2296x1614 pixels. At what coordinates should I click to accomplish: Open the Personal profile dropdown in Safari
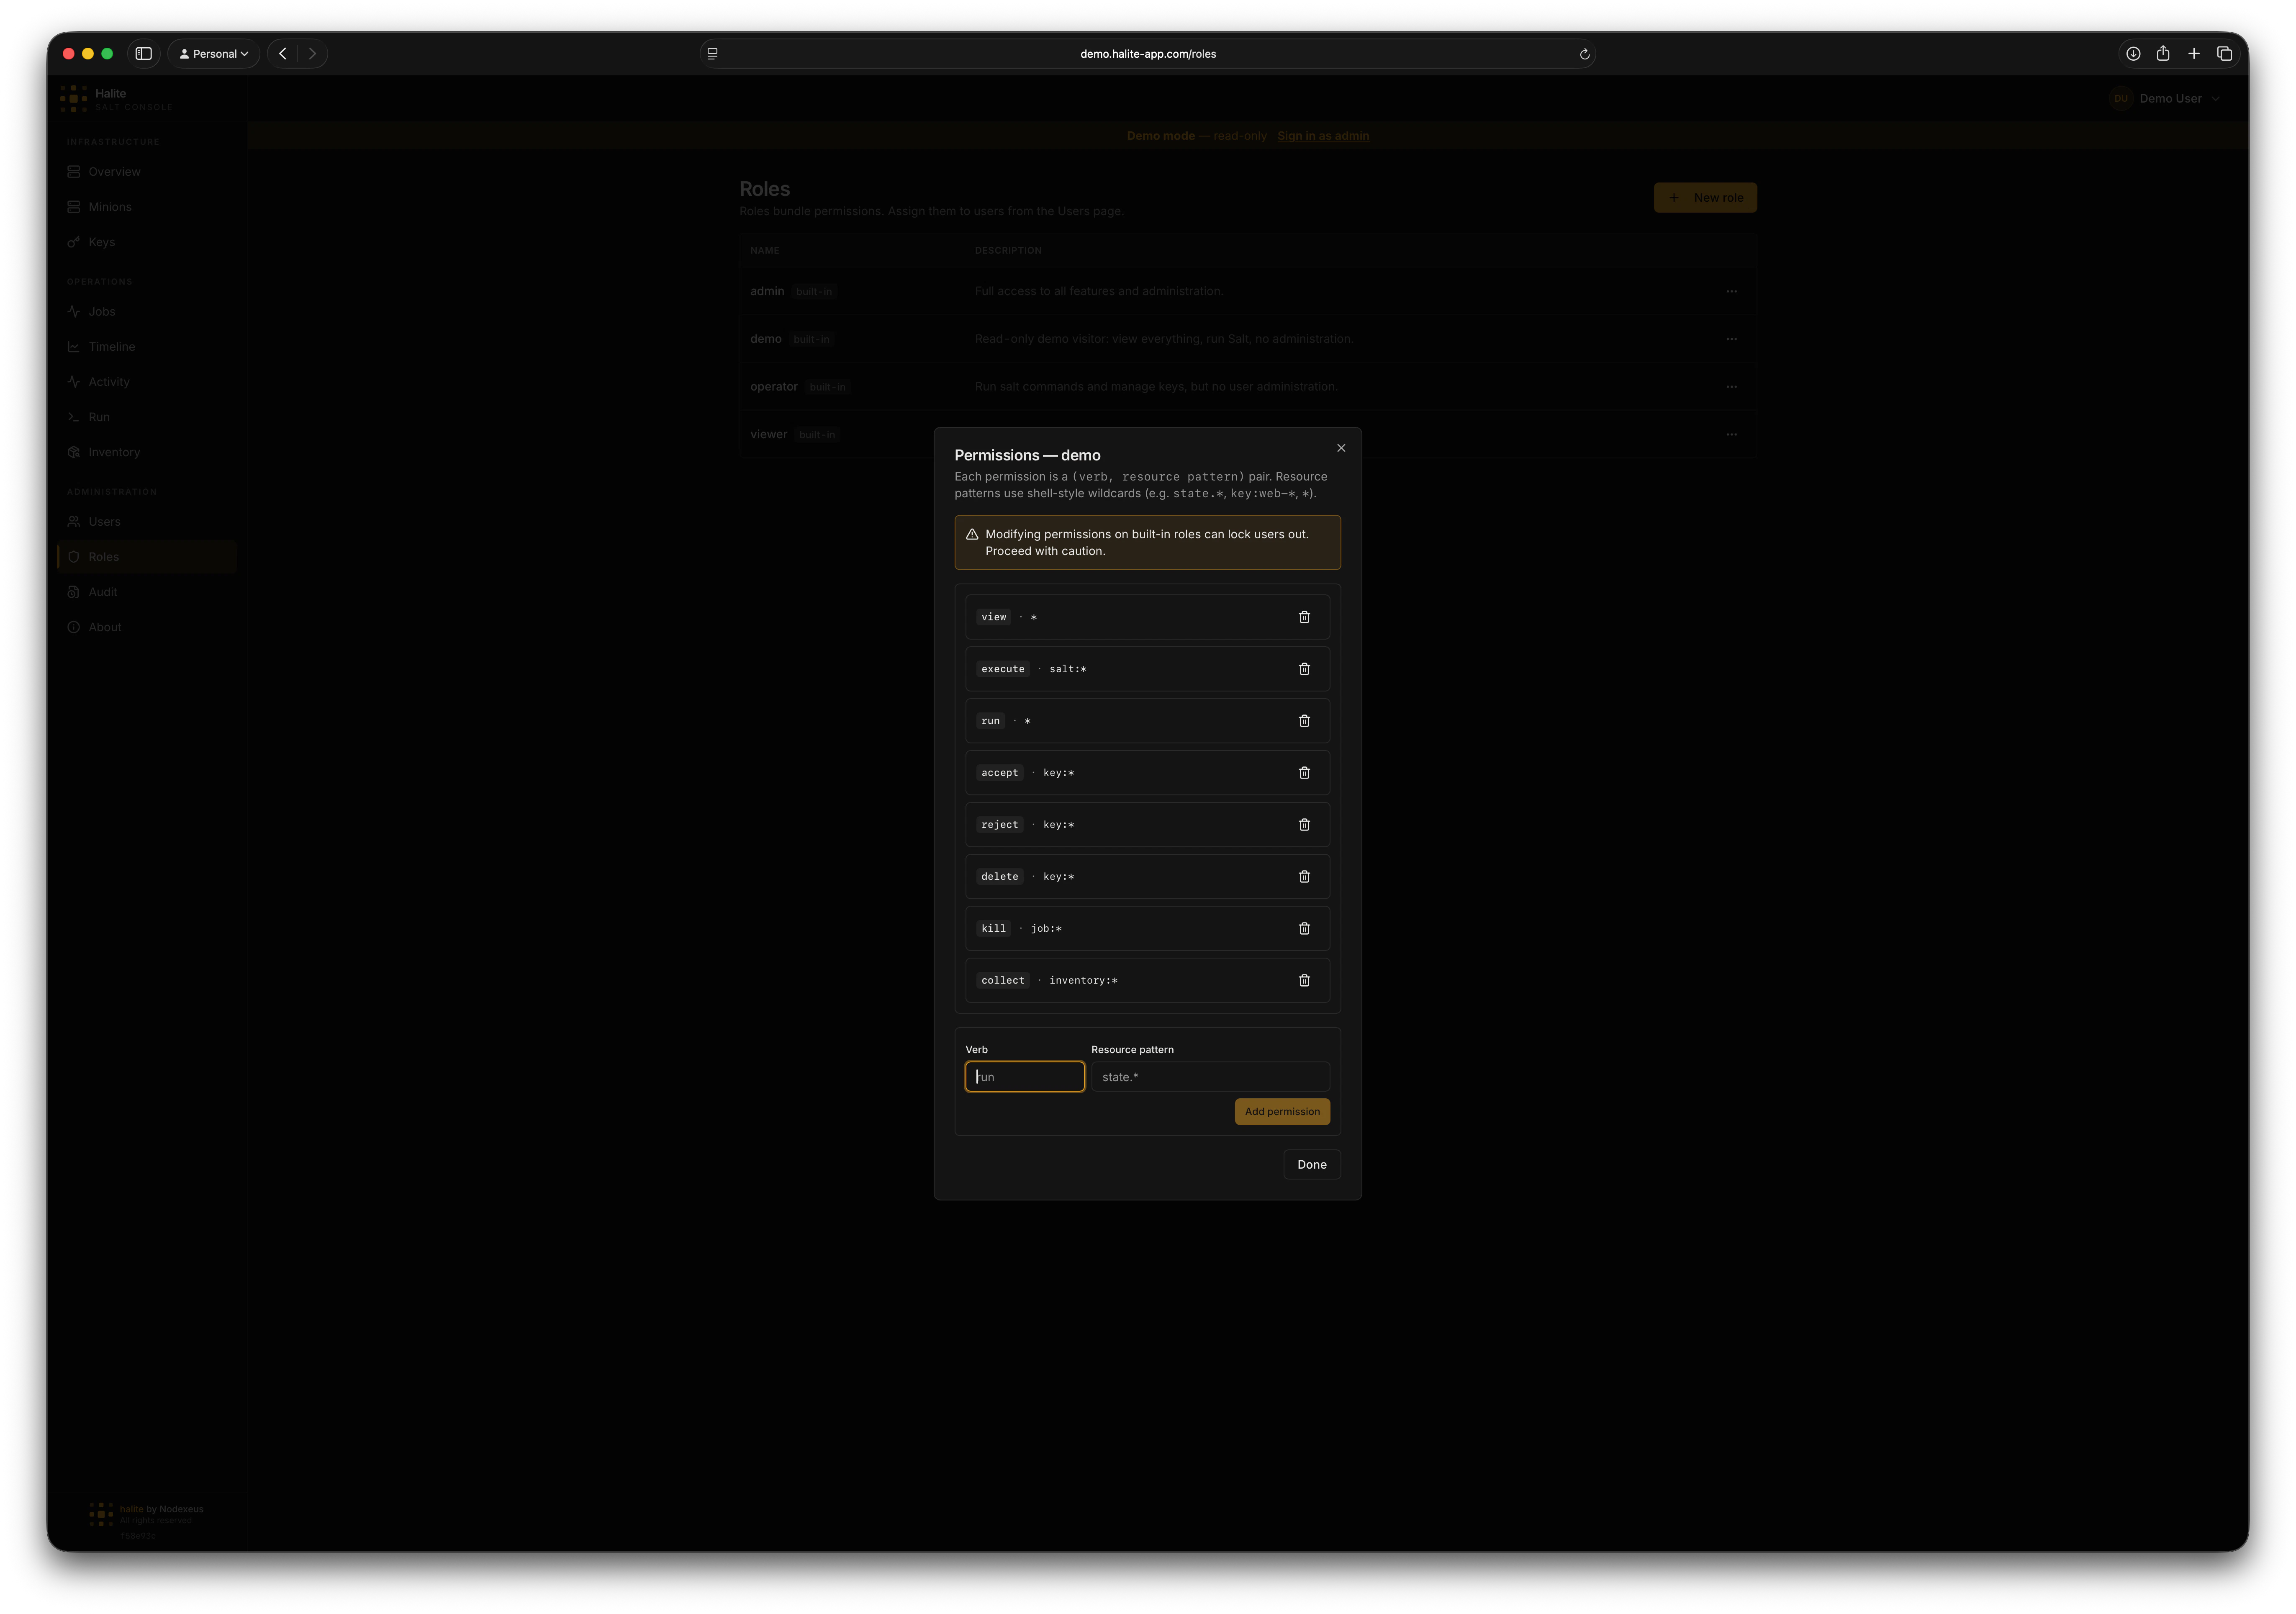coord(214,54)
